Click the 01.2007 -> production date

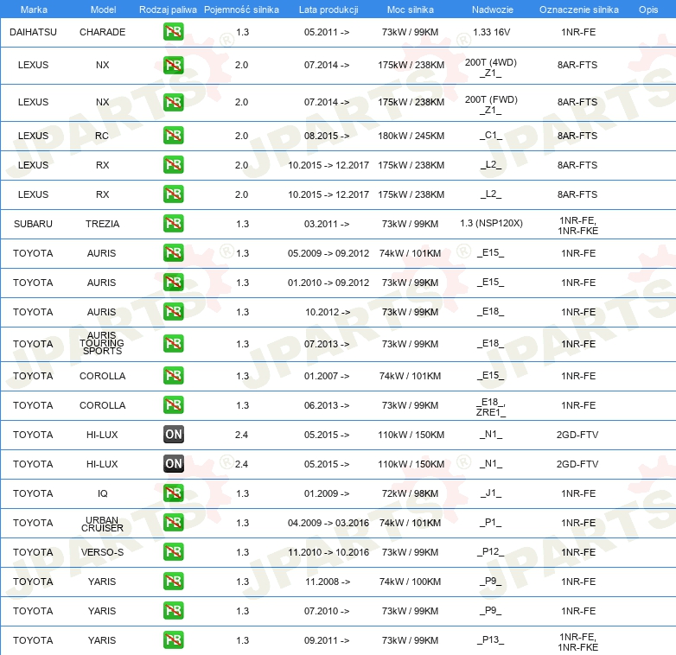(327, 376)
